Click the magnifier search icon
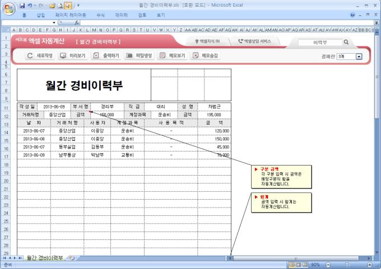The height and width of the screenshot is (269, 381). (346, 42)
